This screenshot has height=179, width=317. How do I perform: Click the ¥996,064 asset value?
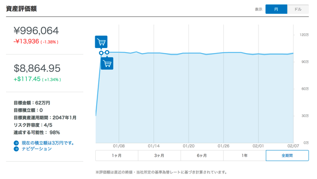tap(36, 31)
